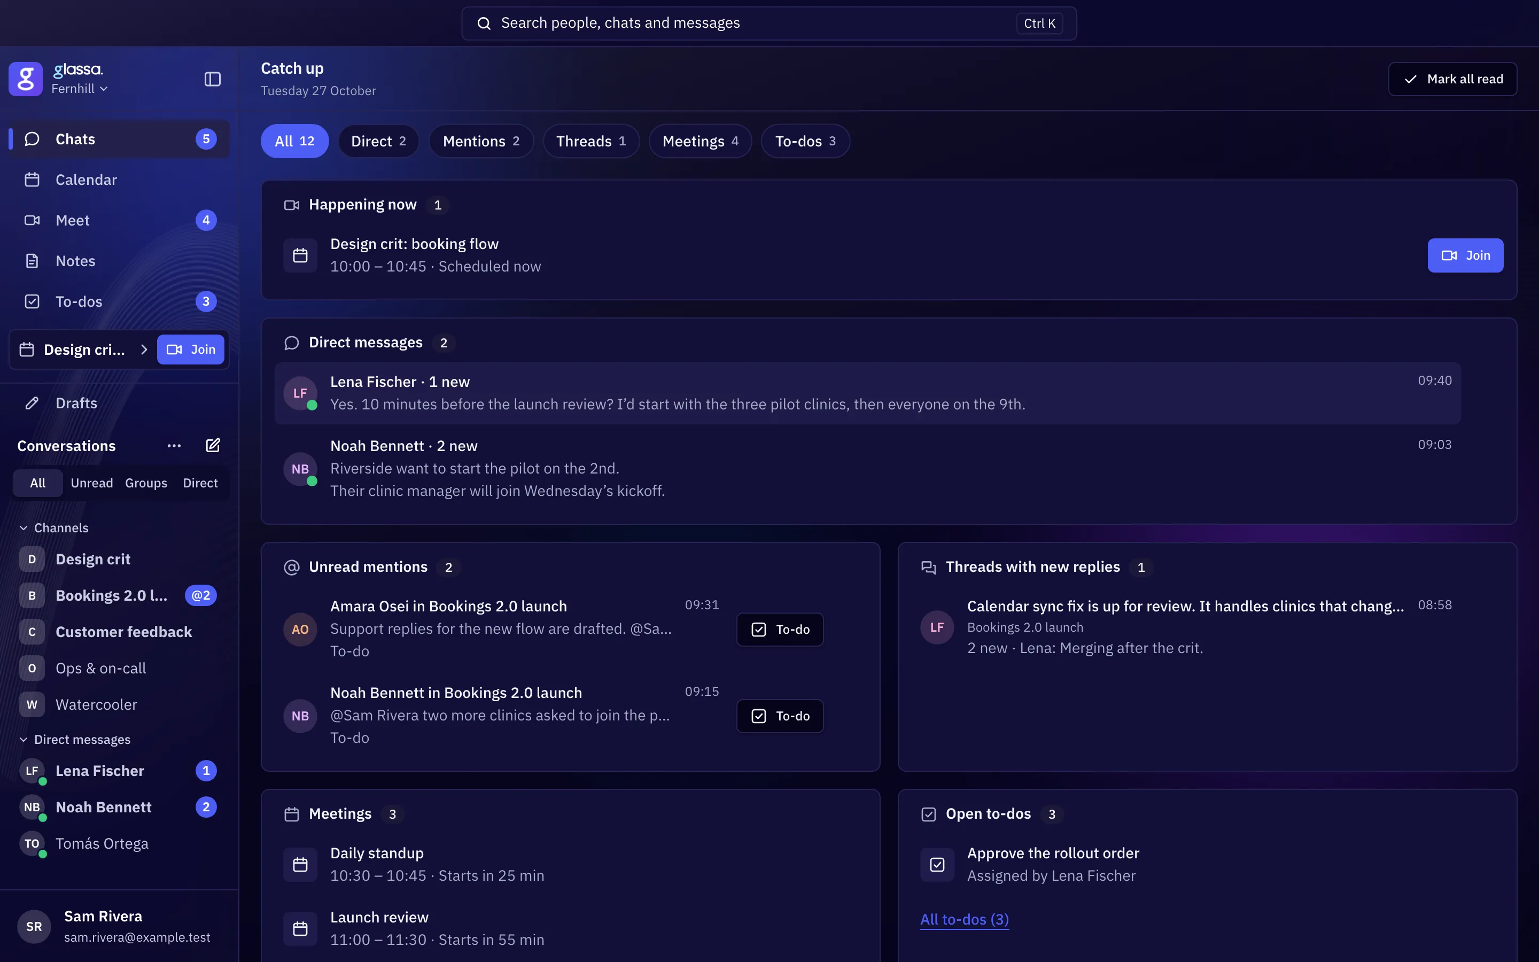The height and width of the screenshot is (962, 1539).
Task: Open the All to-dos (3) link
Action: click(x=964, y=919)
